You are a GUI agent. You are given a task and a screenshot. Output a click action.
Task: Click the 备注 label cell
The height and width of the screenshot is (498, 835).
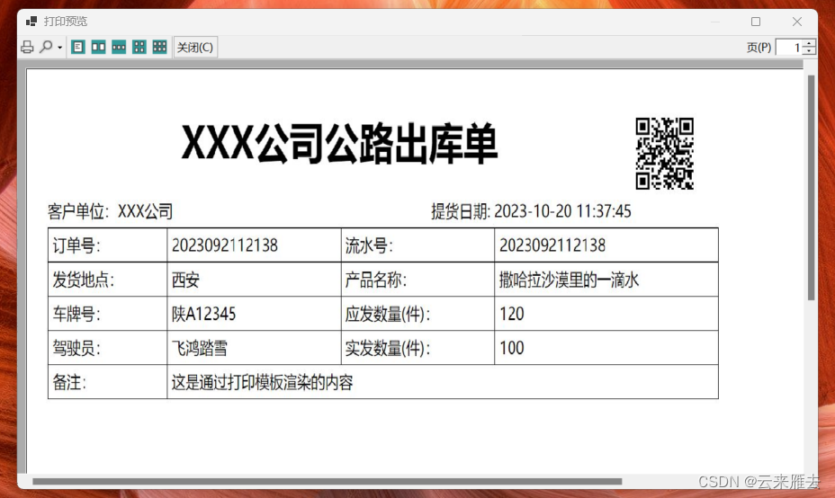click(x=108, y=381)
